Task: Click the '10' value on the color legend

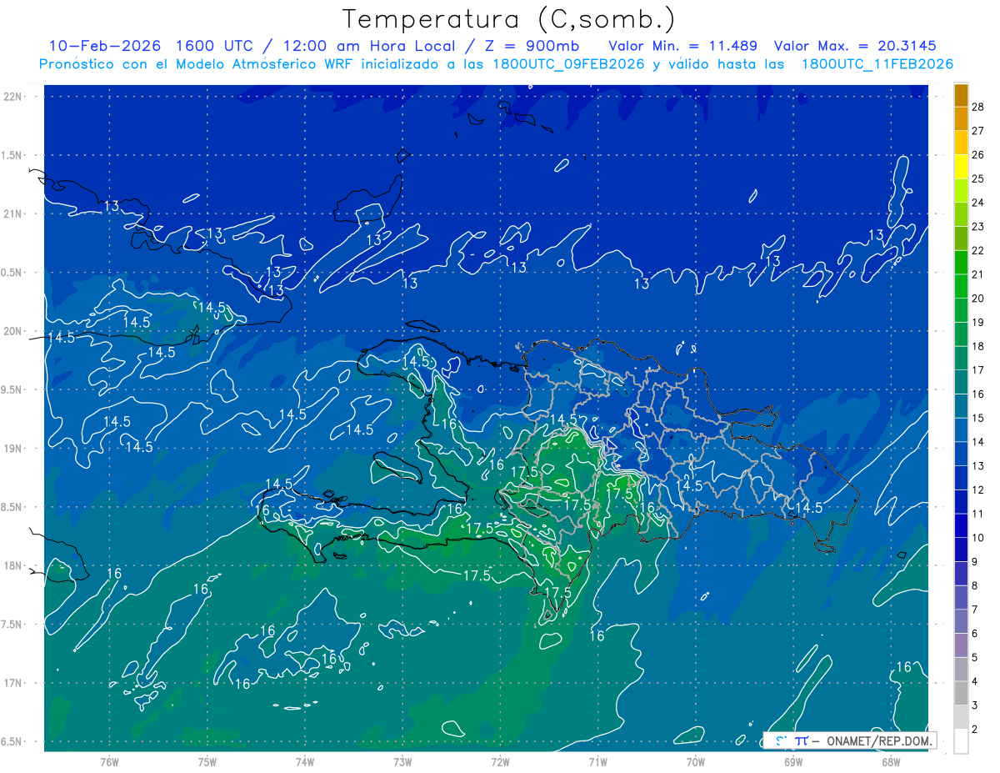Action: (978, 538)
